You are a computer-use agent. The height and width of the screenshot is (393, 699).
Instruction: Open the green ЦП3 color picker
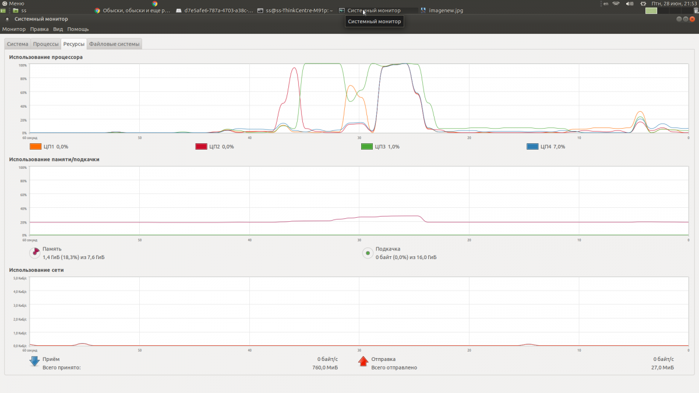click(367, 147)
